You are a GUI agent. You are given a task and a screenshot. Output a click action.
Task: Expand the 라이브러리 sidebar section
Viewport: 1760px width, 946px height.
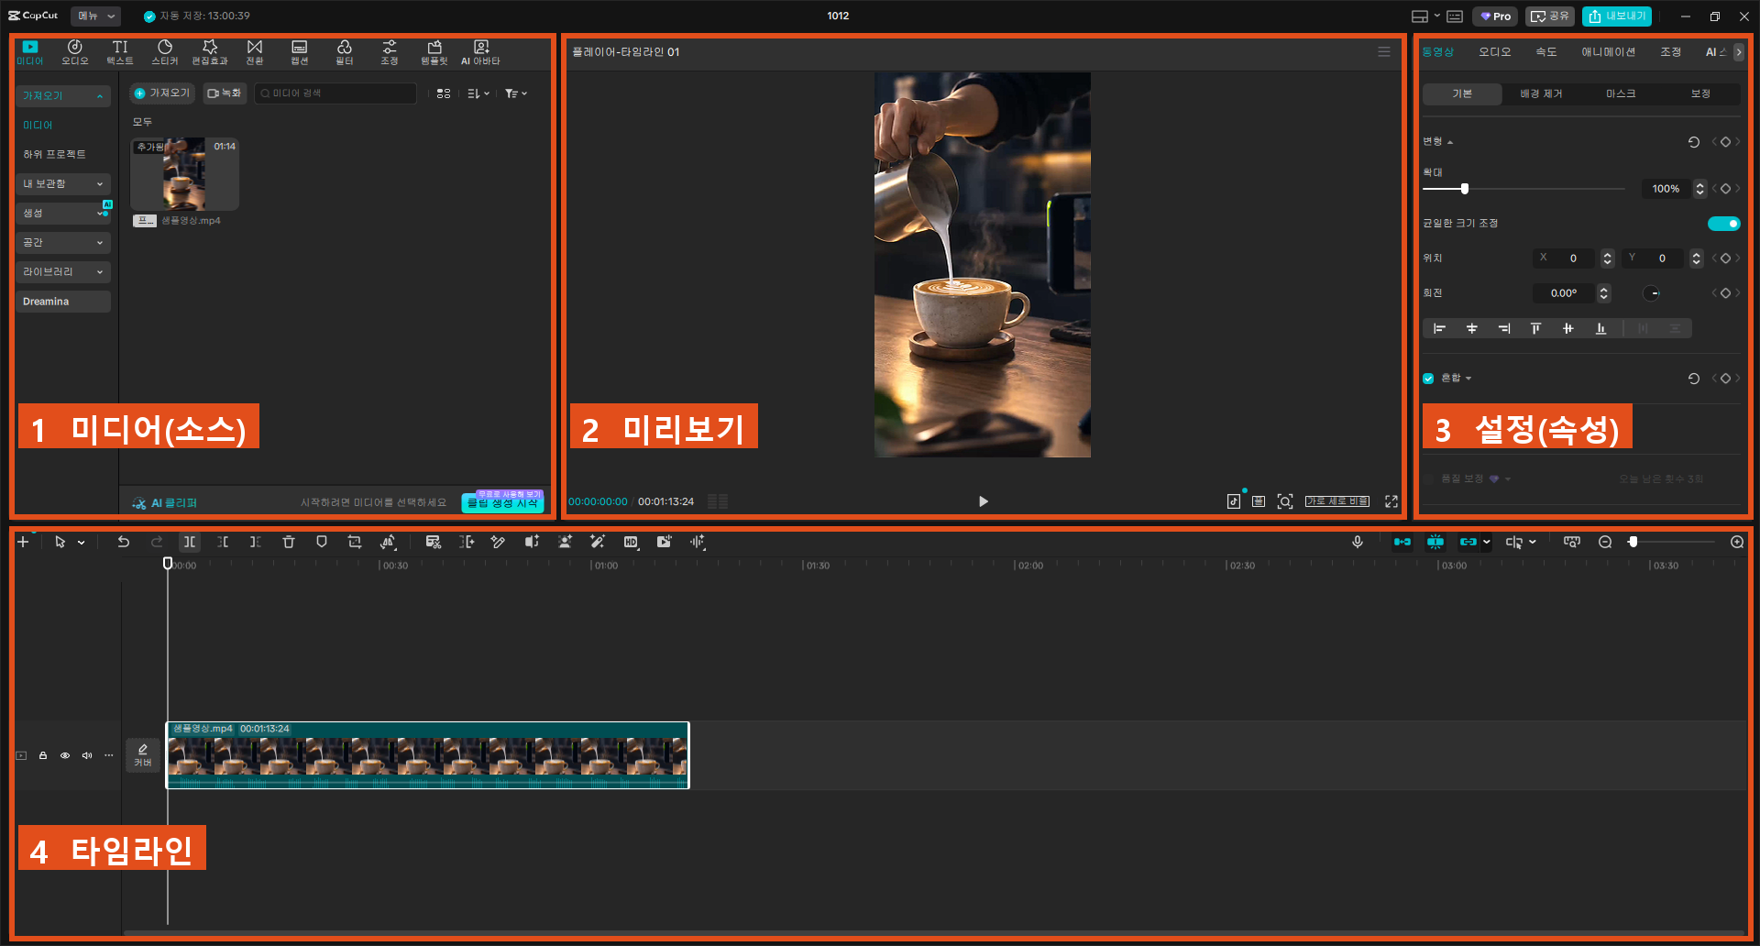[x=63, y=272]
